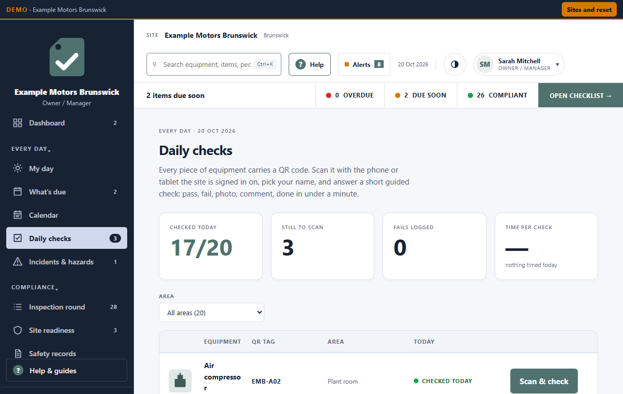Collapse the Compliance sidebar section
This screenshot has width=623, height=394.
(35, 287)
